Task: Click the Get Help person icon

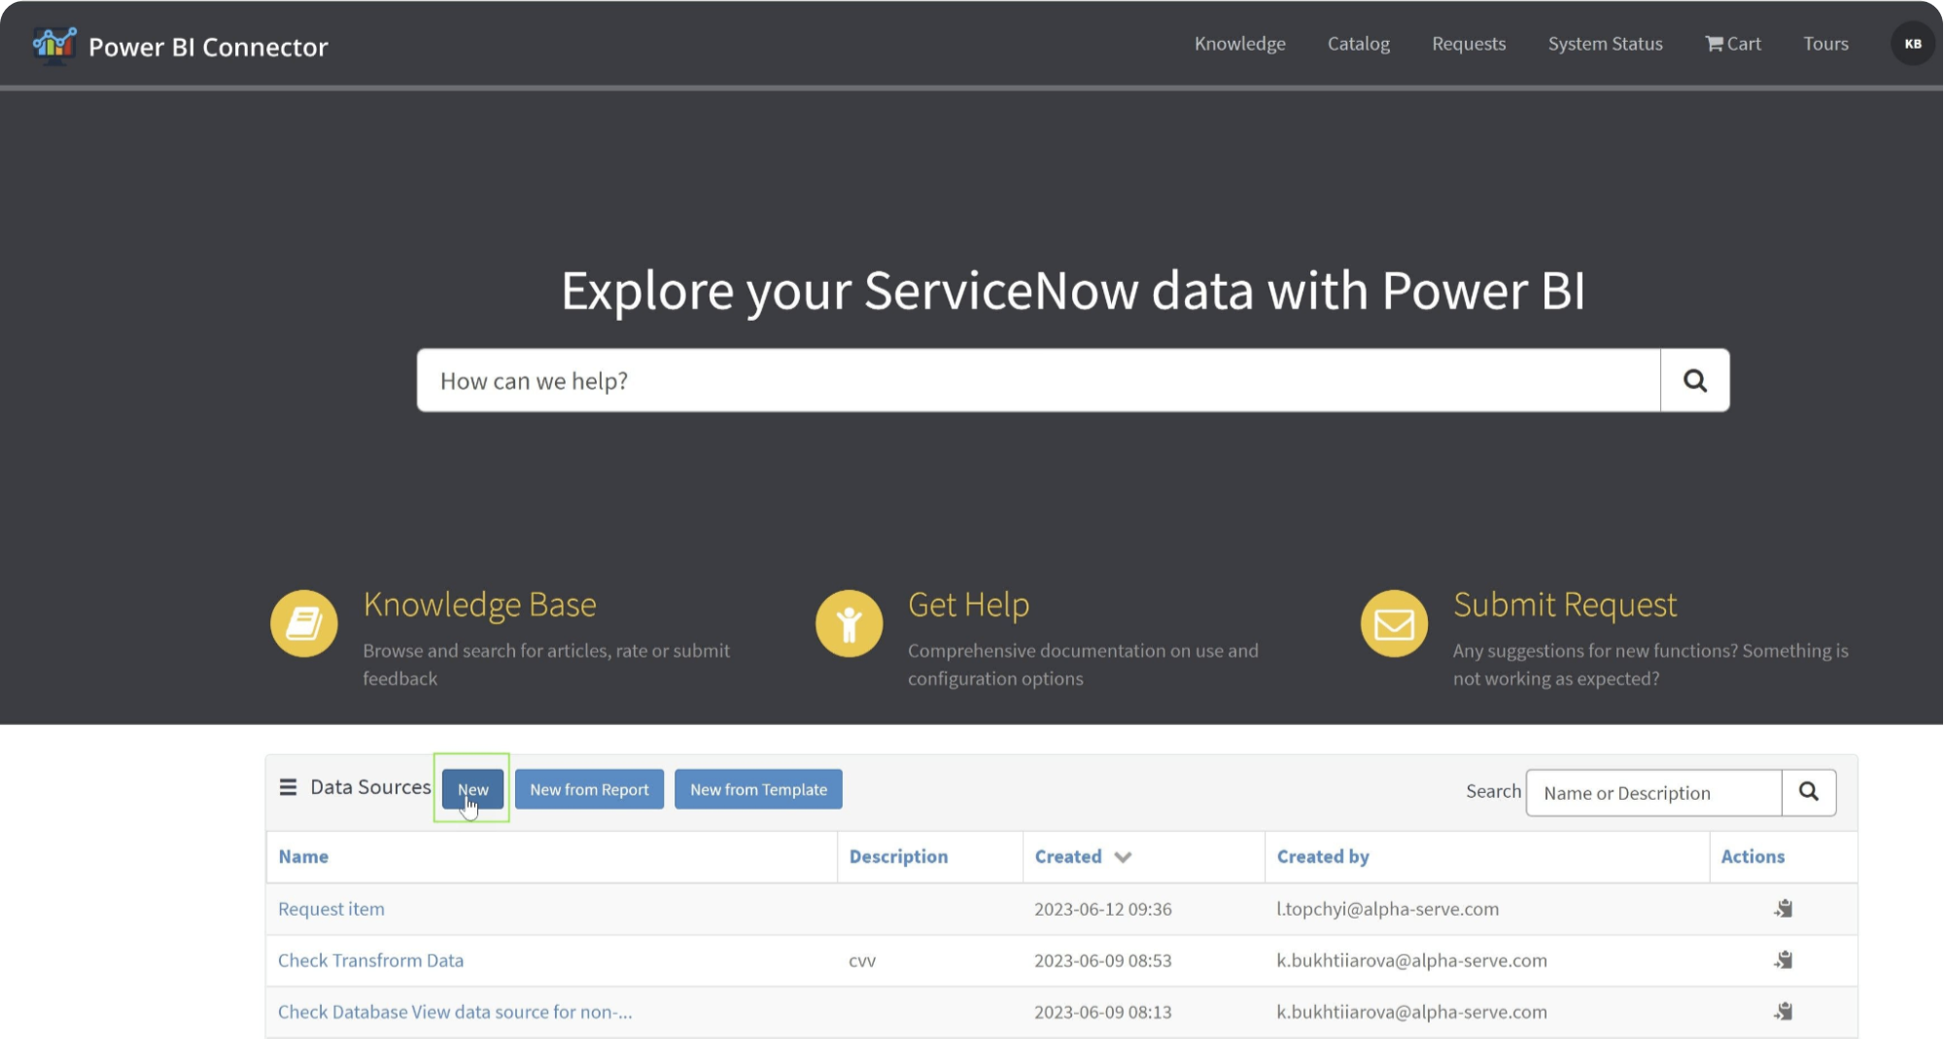Action: (x=850, y=623)
